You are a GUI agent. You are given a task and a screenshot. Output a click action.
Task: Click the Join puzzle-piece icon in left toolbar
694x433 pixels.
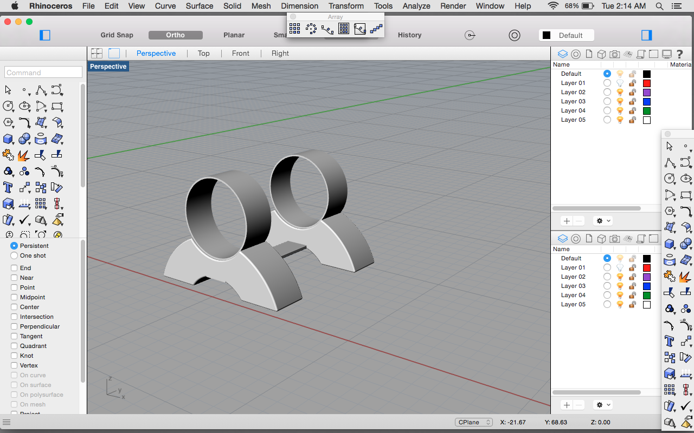8,155
